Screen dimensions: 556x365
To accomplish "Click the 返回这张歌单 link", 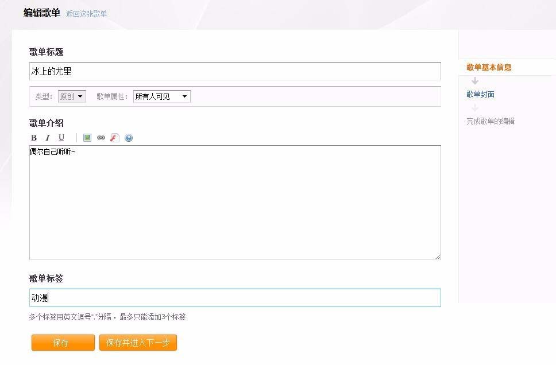I will coord(86,14).
